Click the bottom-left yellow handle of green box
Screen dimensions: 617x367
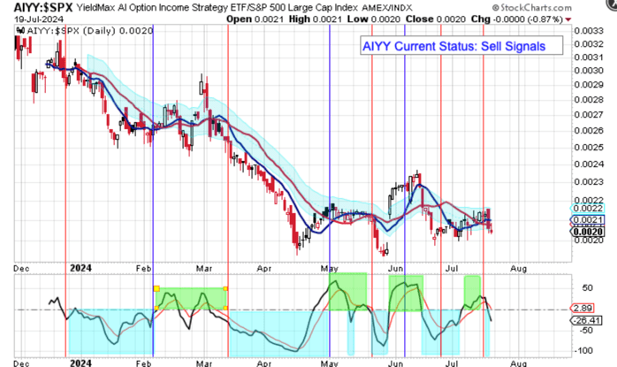[156, 309]
